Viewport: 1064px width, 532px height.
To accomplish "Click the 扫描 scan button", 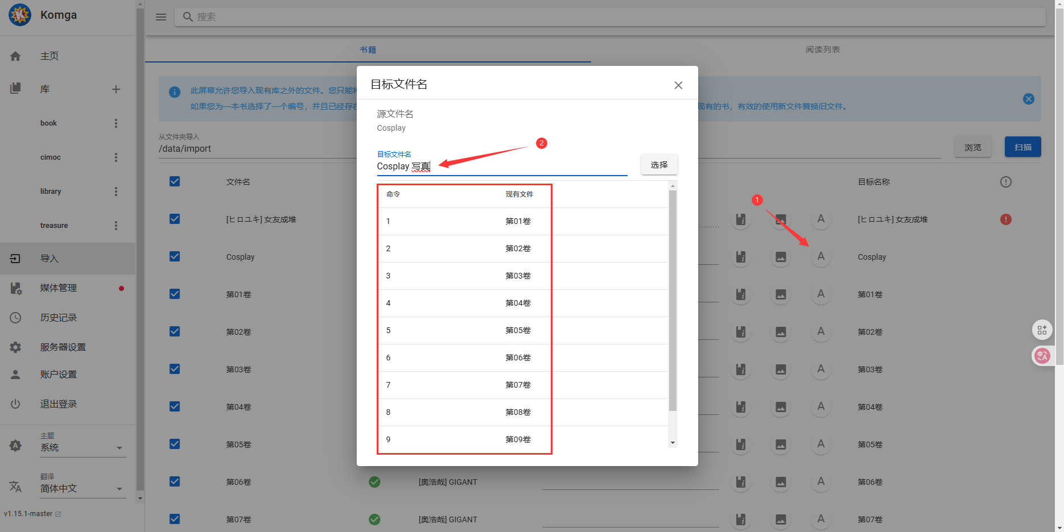I will pyautogui.click(x=1022, y=147).
